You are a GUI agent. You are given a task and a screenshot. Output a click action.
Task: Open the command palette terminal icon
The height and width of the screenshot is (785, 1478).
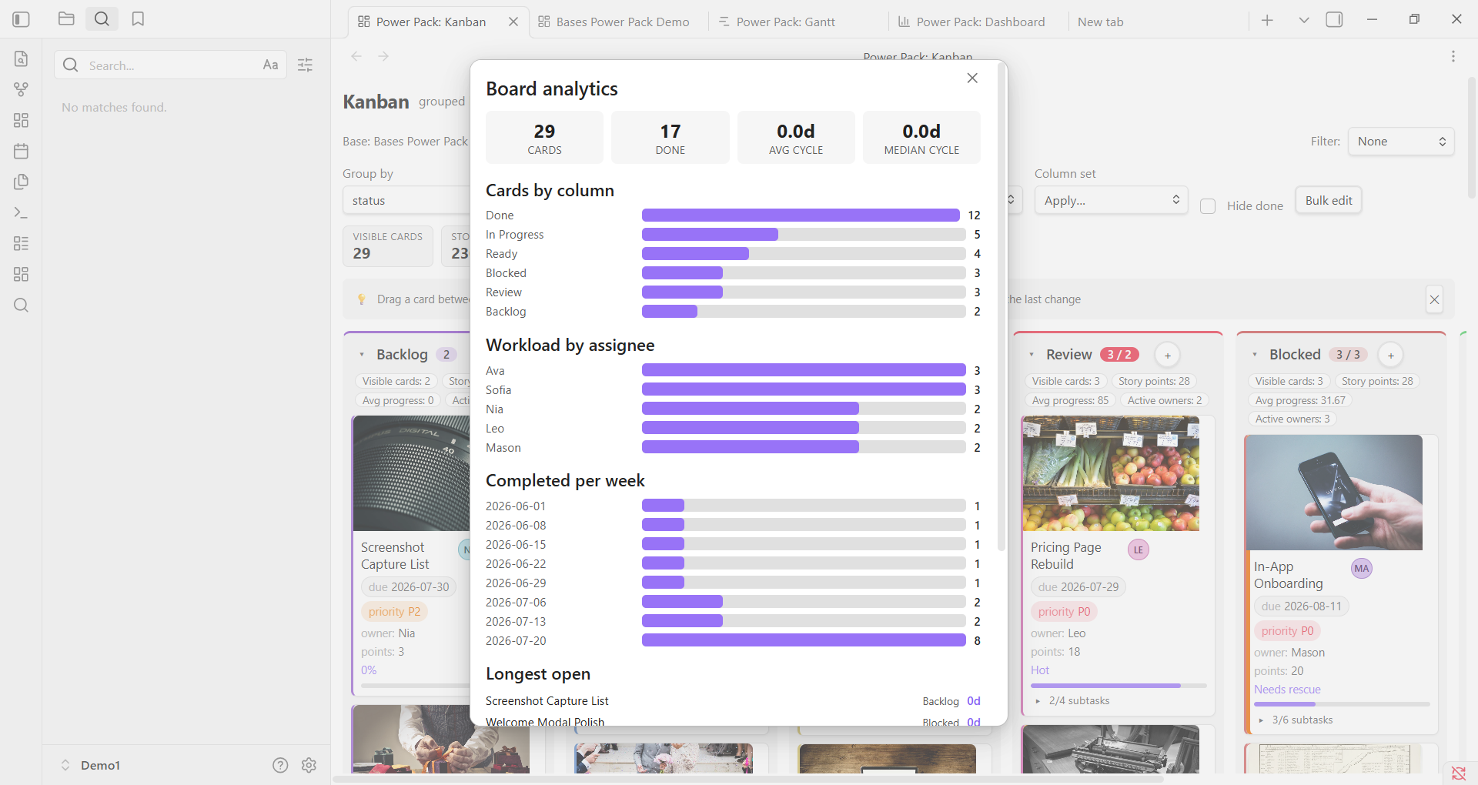point(22,212)
